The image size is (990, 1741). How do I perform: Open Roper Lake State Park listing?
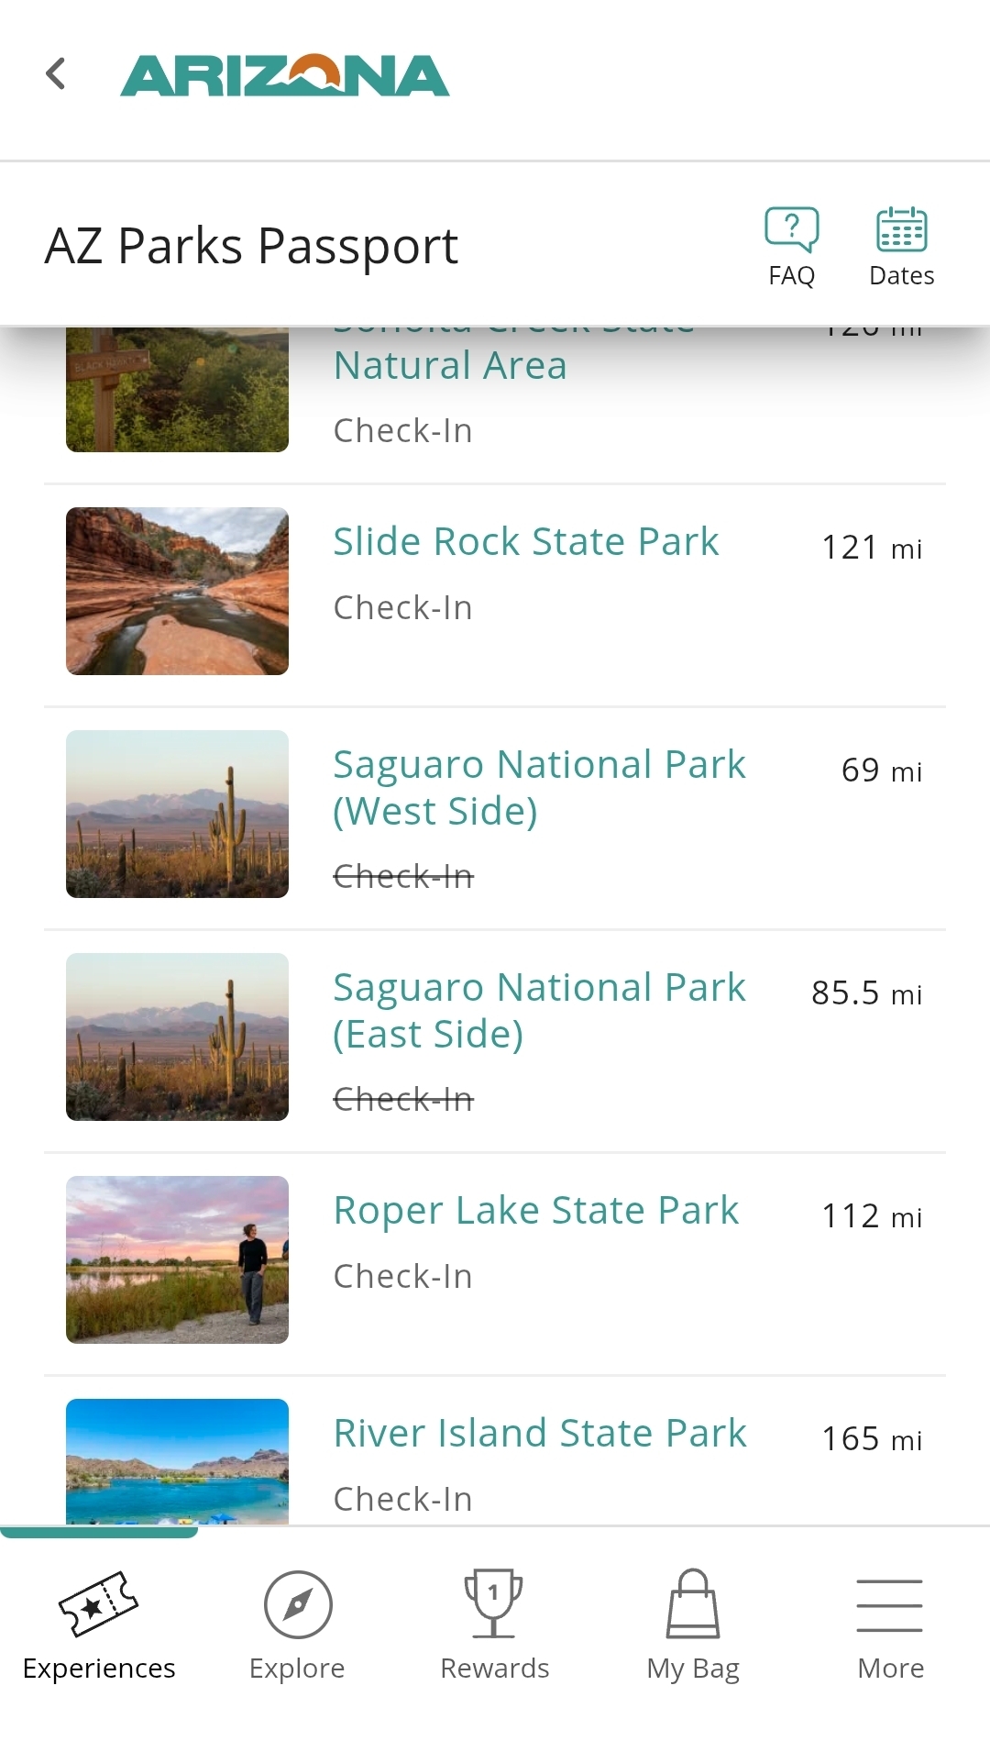coord(535,1210)
